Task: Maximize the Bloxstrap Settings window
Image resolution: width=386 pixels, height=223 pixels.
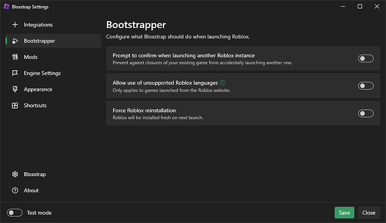Action: click(x=360, y=7)
